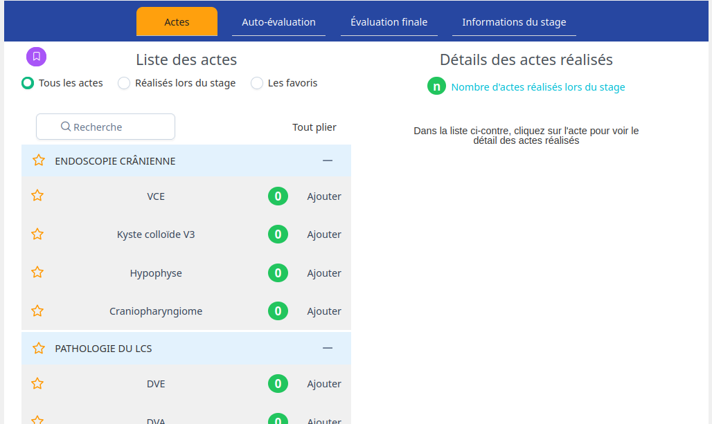Screen dimensions: 712x424
Task: Filter by 'Réalisés lors du stage'
Action: click(124, 83)
